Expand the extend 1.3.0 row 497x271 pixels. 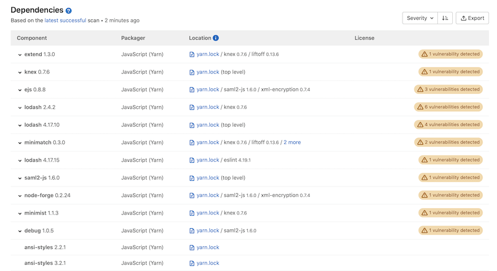[x=20, y=55]
